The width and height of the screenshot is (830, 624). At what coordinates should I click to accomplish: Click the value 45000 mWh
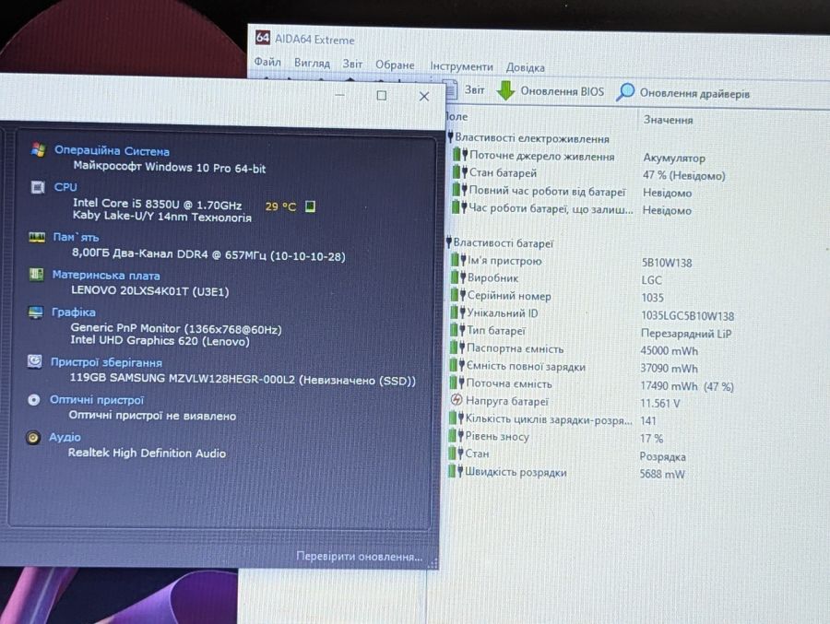click(670, 351)
